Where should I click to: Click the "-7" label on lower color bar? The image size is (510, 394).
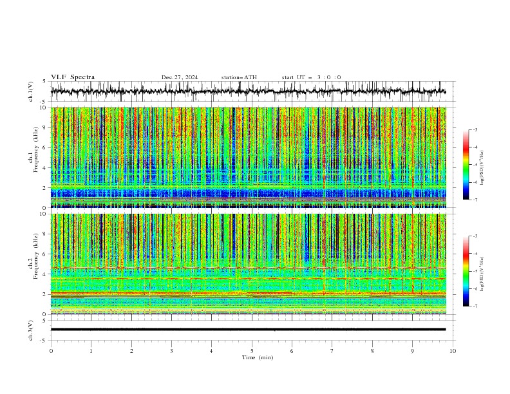[x=475, y=306]
